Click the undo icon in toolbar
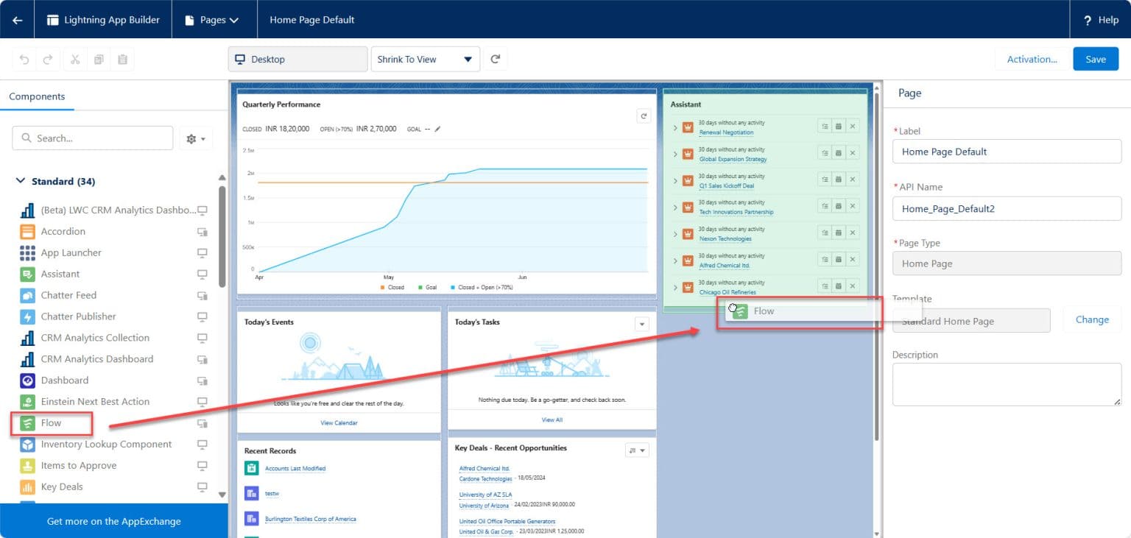The image size is (1131, 538). tap(24, 60)
